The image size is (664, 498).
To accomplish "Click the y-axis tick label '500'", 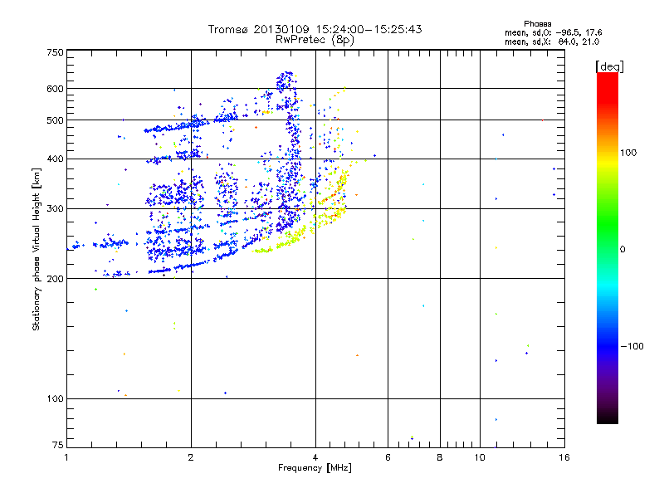I will pos(55,120).
